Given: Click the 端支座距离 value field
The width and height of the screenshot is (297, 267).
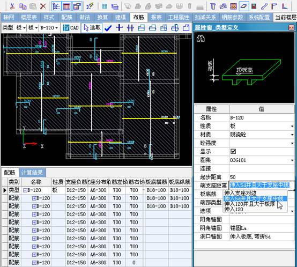Looking at the screenshot, I should [262, 185].
